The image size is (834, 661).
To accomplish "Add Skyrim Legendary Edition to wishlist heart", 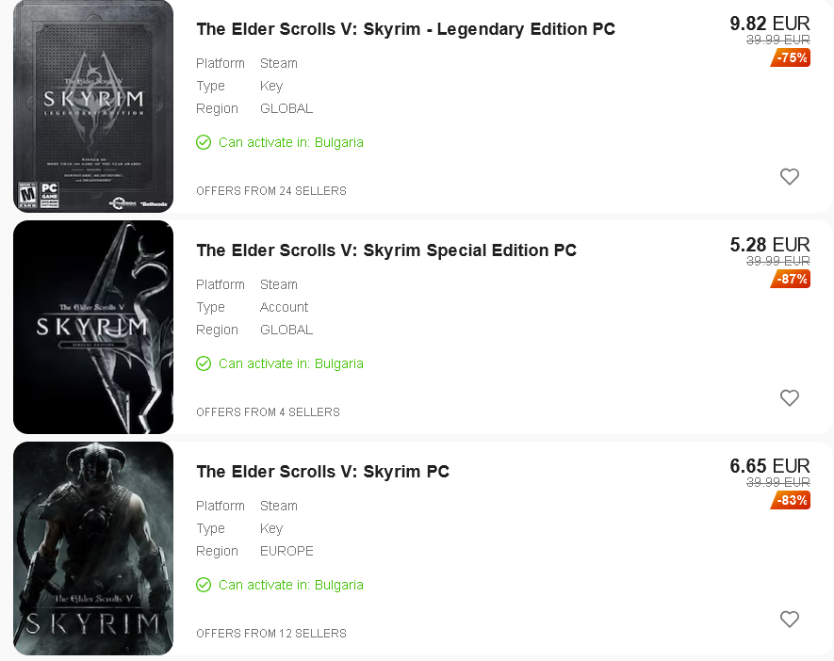I will click(790, 176).
